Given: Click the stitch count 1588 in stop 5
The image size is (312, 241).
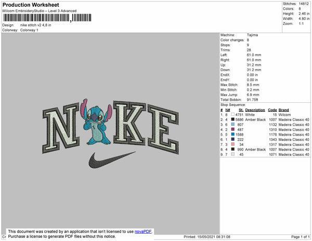Looking at the screenshot, I should (x=239, y=135).
